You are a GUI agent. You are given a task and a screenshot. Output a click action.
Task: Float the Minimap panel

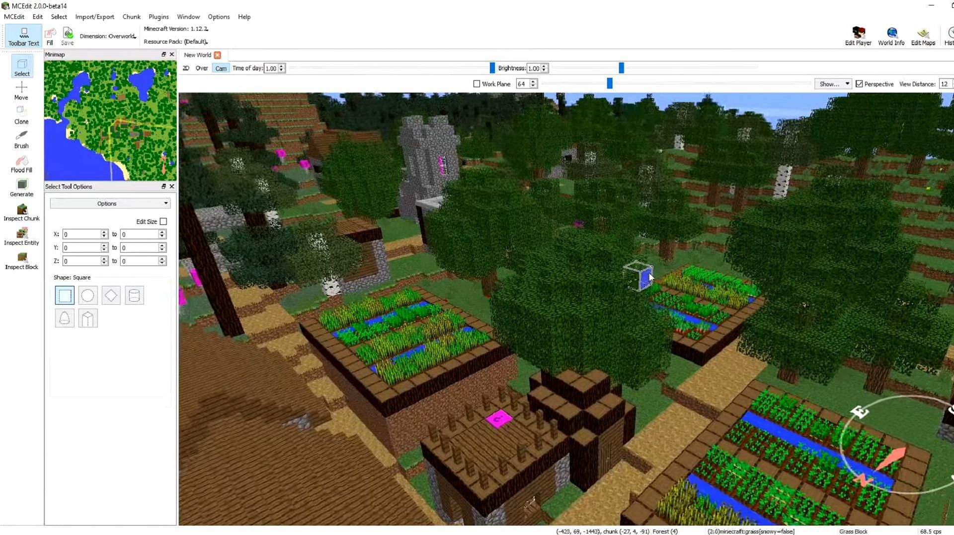coord(163,55)
